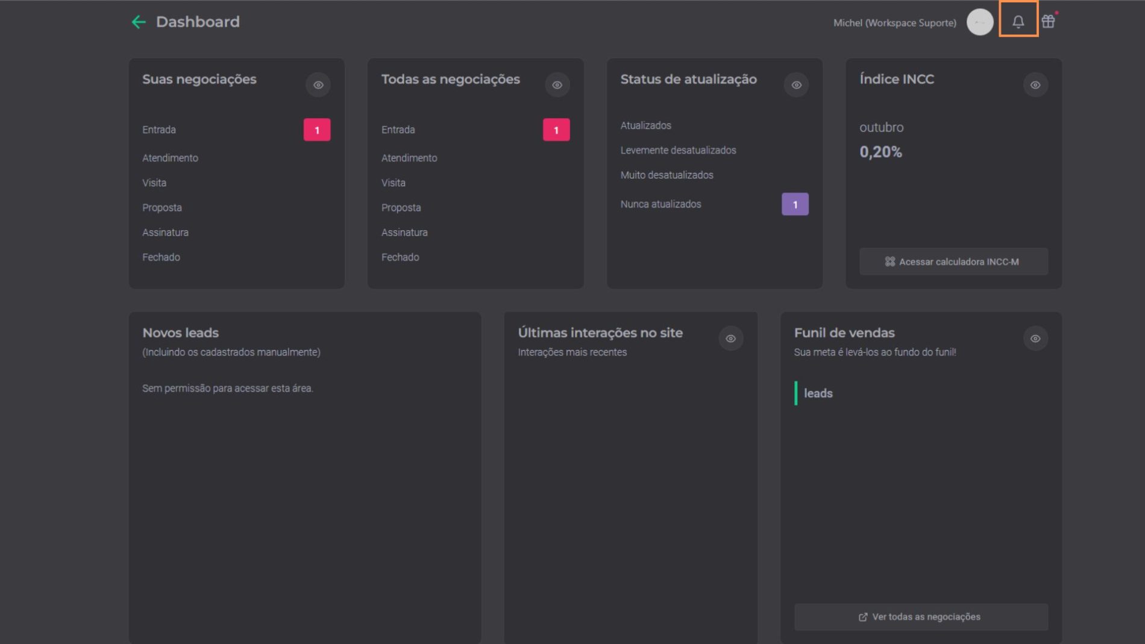Select Atendimento in Todas as negociações
Image resolution: width=1145 pixels, height=644 pixels.
tap(409, 158)
